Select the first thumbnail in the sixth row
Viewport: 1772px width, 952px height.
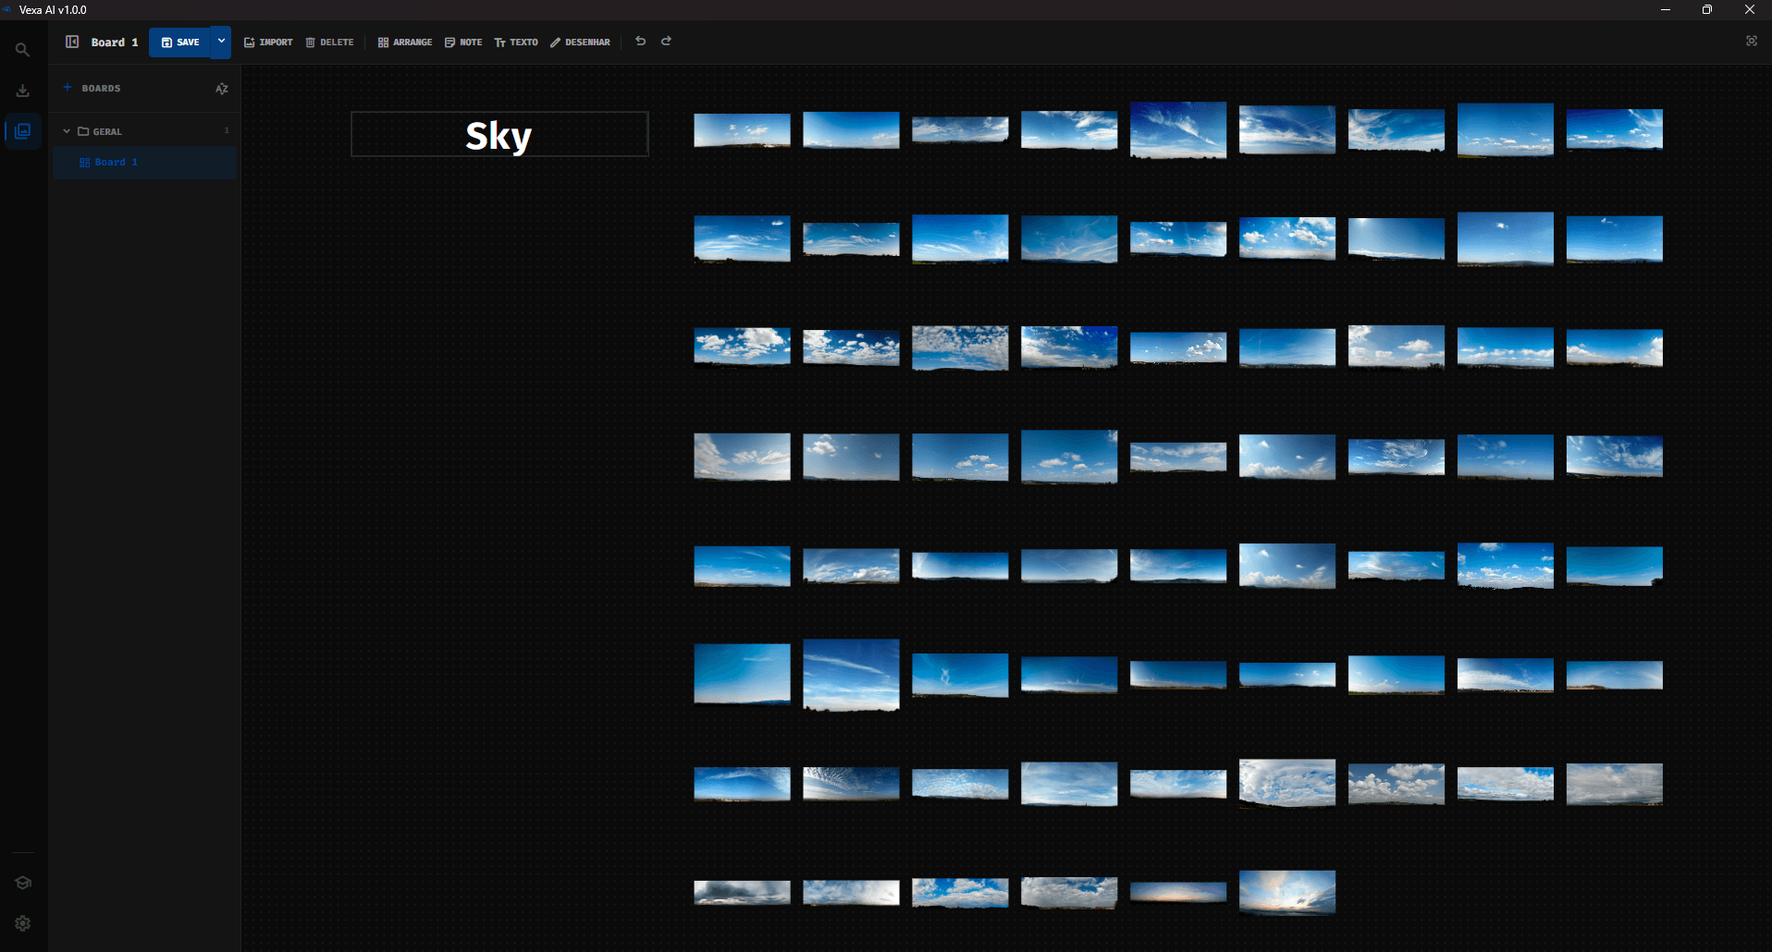click(x=742, y=674)
